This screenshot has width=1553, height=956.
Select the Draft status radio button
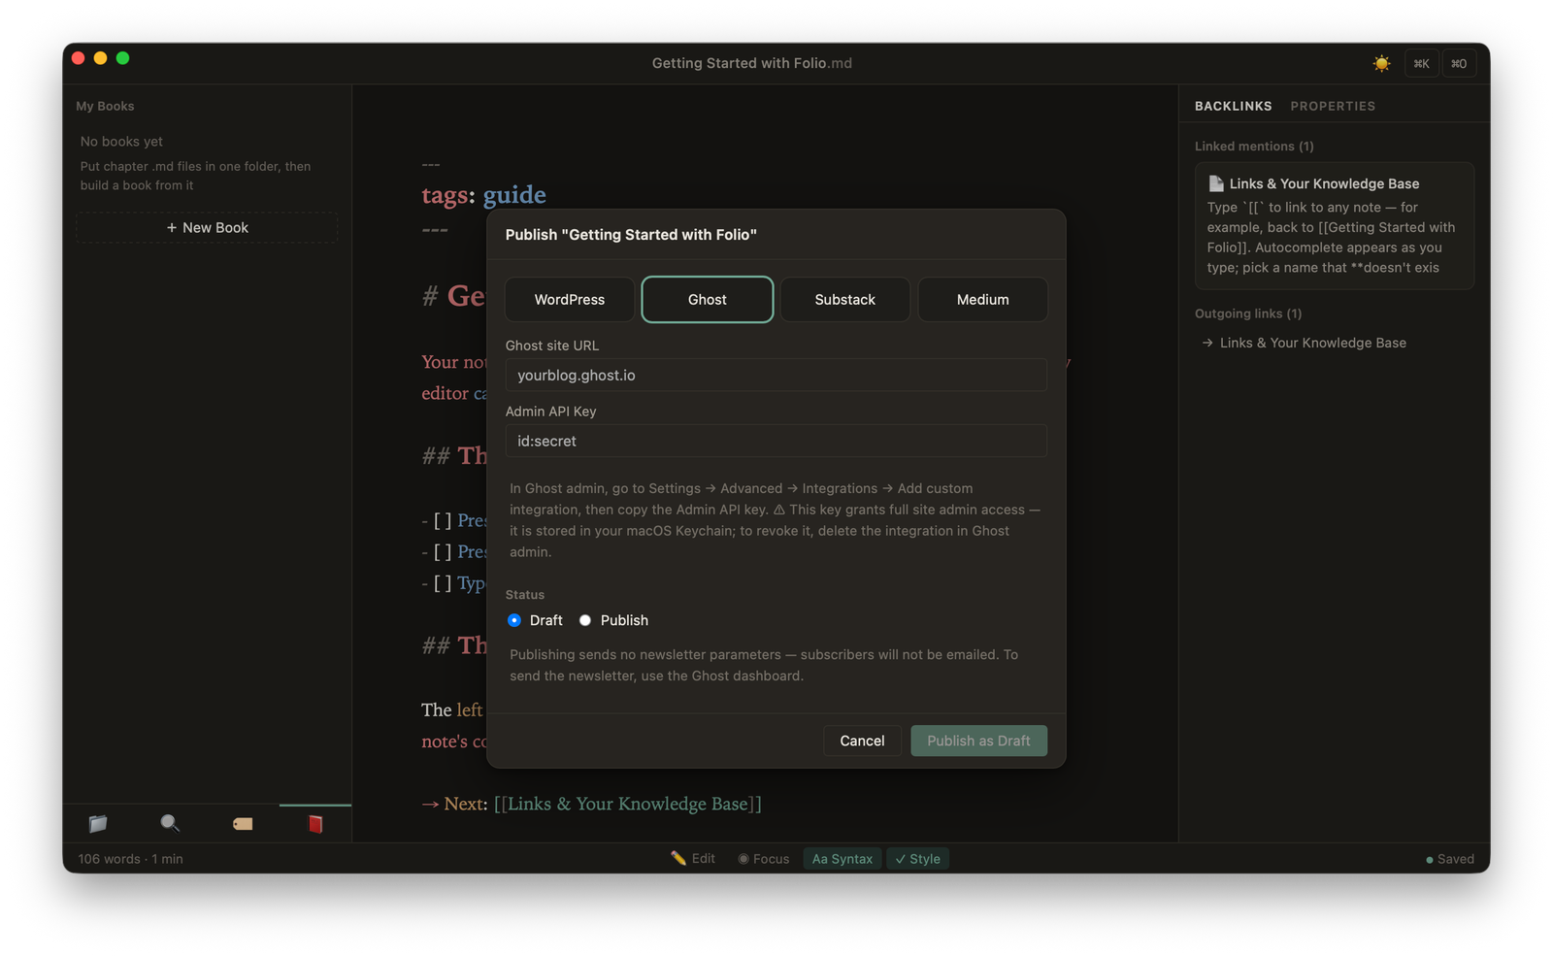[x=514, y=620]
